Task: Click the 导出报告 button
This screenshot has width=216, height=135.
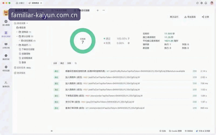Action: (x=190, y=17)
